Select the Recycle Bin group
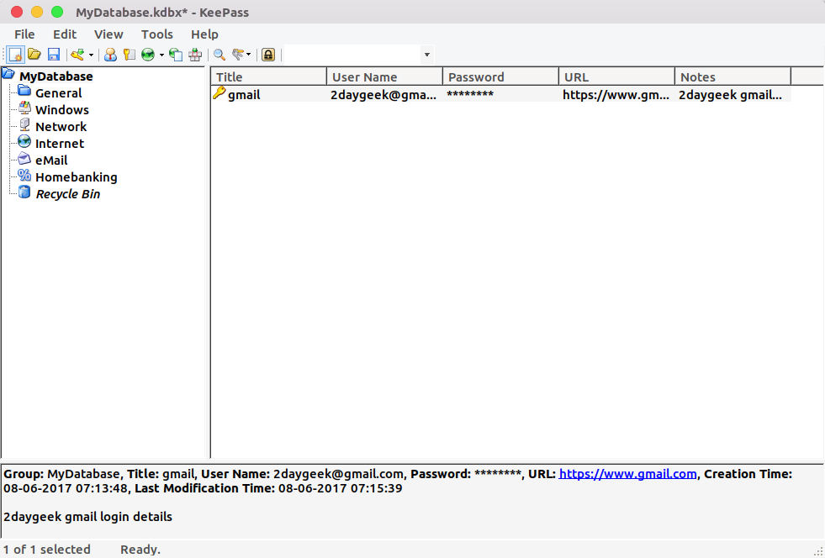This screenshot has height=558, width=825. point(68,194)
